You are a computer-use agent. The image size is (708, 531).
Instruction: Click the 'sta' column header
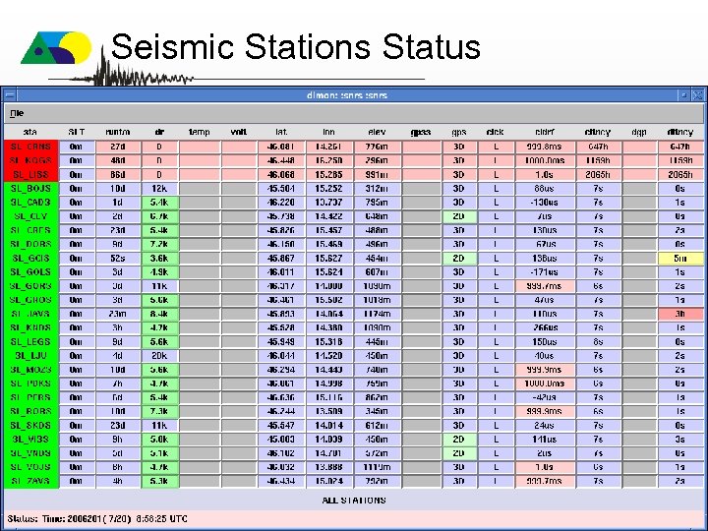pos(30,132)
